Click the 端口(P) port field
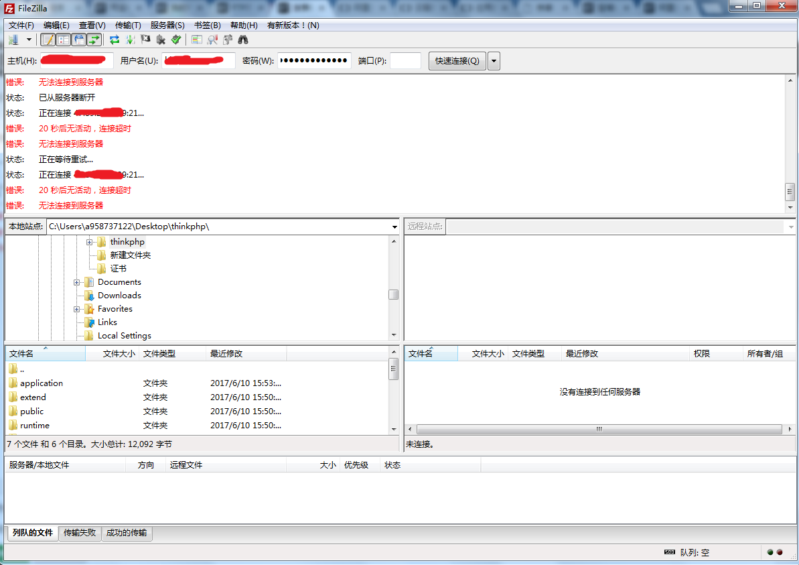 click(x=406, y=61)
